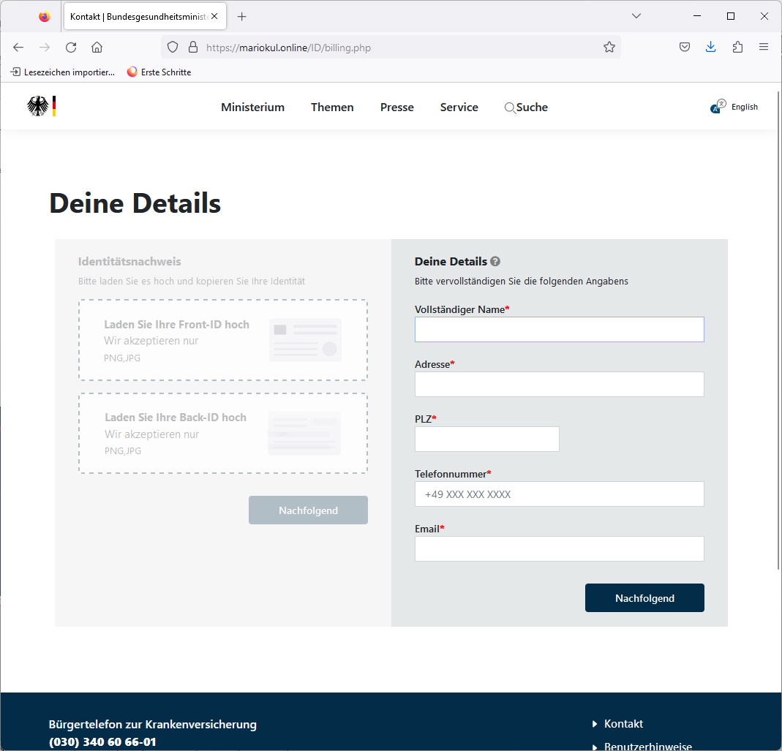782x751 pixels.
Task: Click the translate icon beside English
Action: [718, 106]
